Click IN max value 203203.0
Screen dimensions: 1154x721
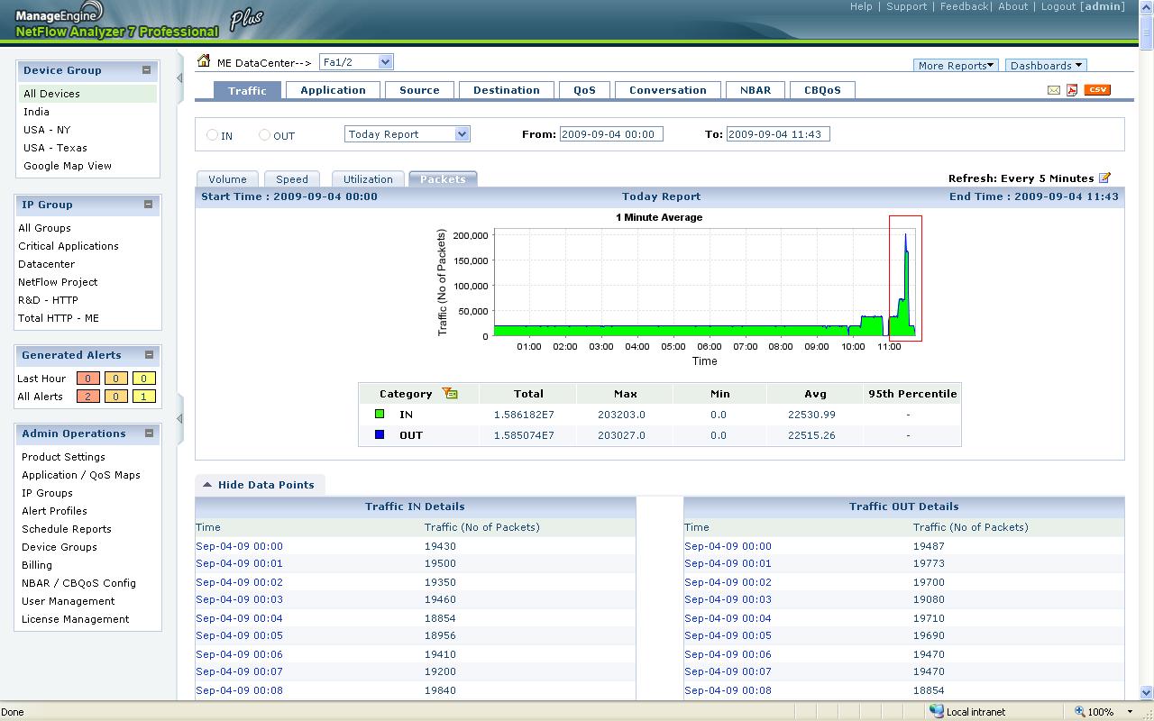click(x=621, y=415)
